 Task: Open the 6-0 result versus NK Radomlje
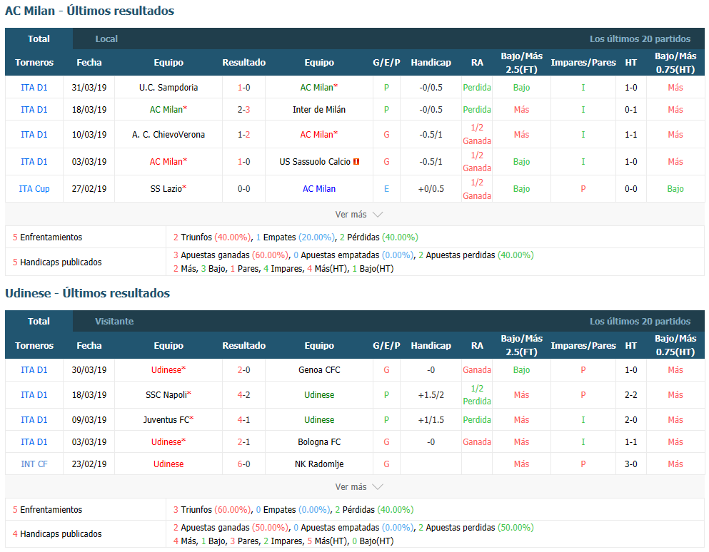point(243,464)
